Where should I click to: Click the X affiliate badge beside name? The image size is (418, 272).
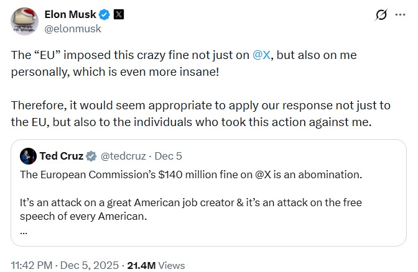click(118, 15)
